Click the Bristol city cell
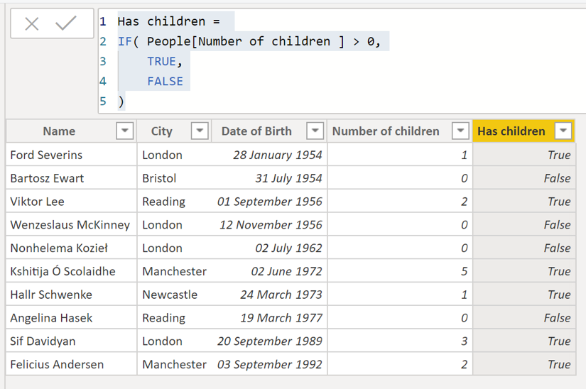586x389 pixels. pyautogui.click(x=159, y=178)
